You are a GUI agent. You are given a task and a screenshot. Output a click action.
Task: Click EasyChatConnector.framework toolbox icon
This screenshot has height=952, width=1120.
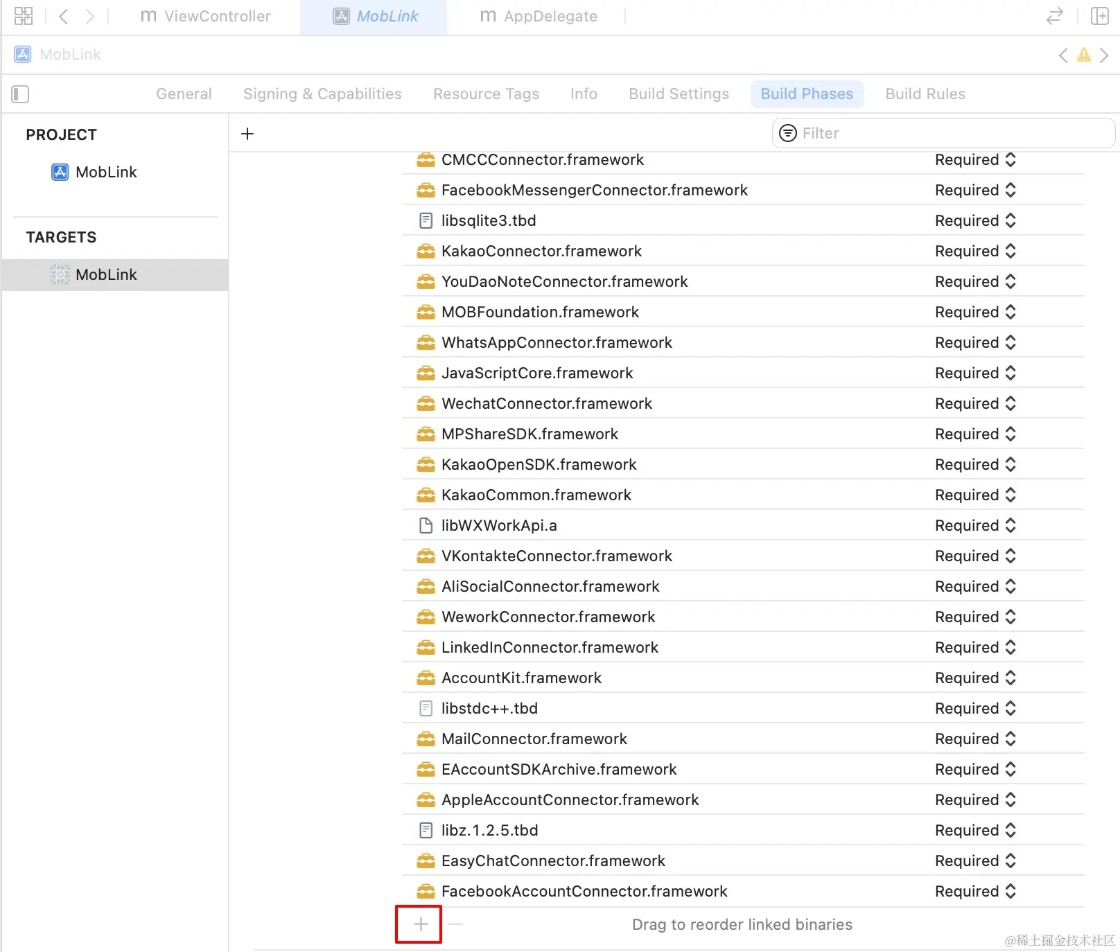click(426, 861)
